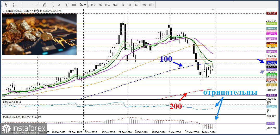Screen dimensions: 280x135
Task: Switch to the M5 timeframe
Action: [100, 5]
